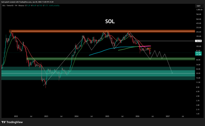205x126 pixels.
Task: Click the 1,000.00 price axis label
Action: click(199, 10)
